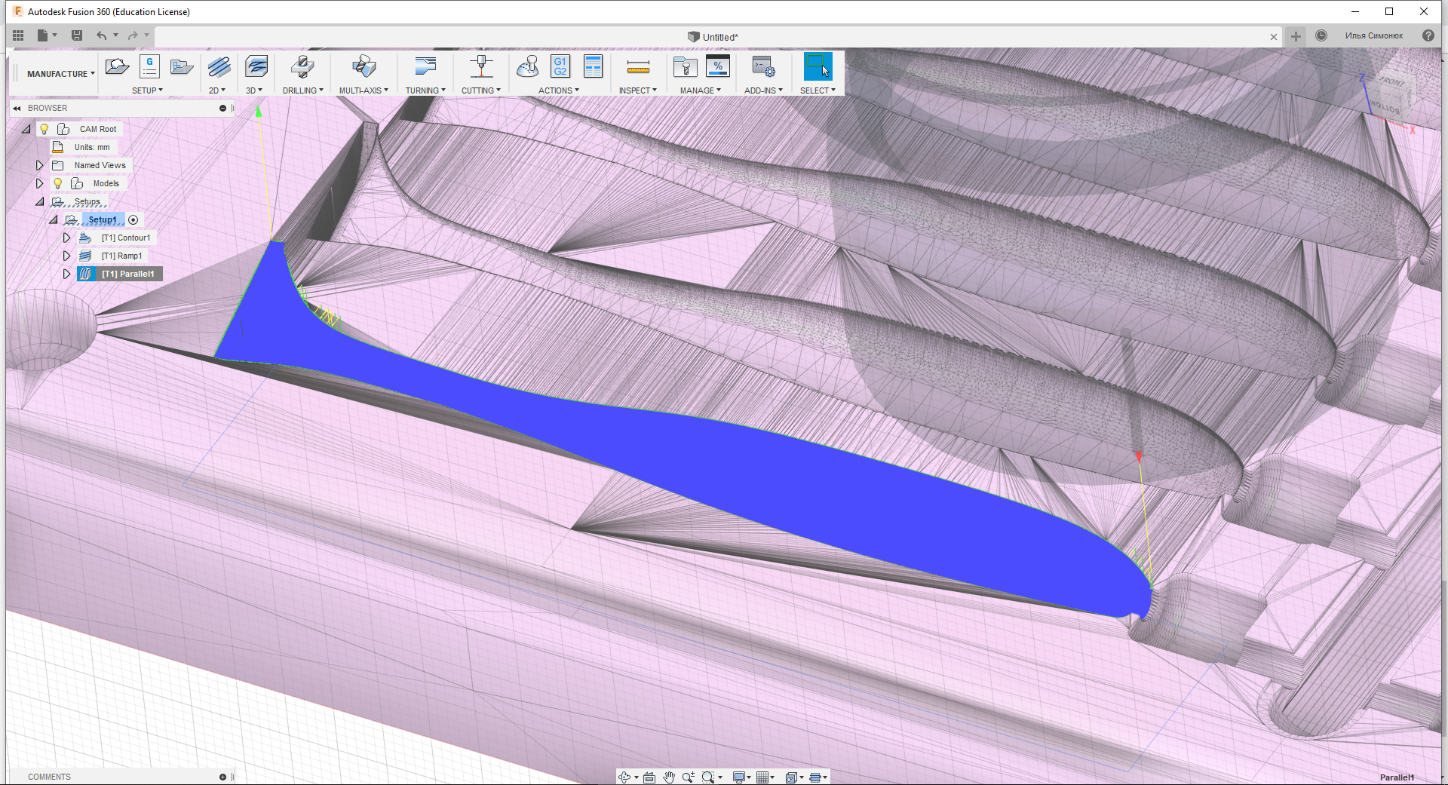Open the SETUP menu
Image resolution: width=1448 pixels, height=785 pixels.
147,90
